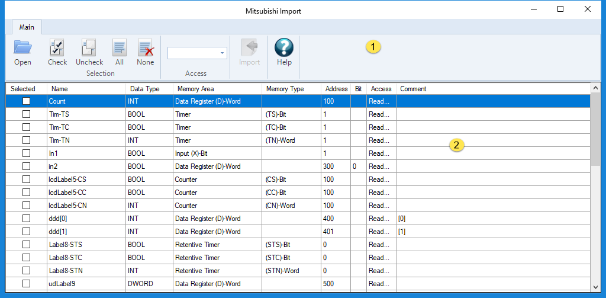This screenshot has width=606, height=298.
Task: Click the (STN)-Word memory type cell
Action: (291, 271)
